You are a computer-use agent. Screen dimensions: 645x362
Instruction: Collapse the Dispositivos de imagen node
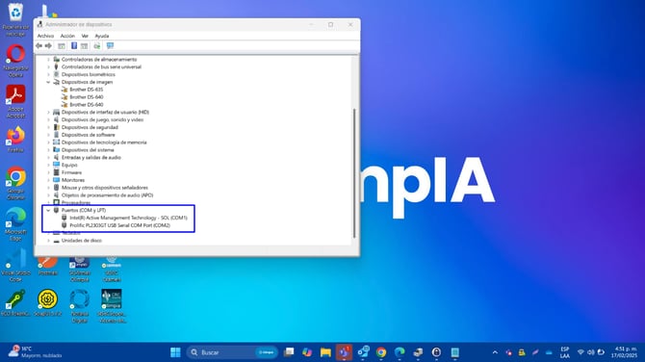[x=48, y=82]
